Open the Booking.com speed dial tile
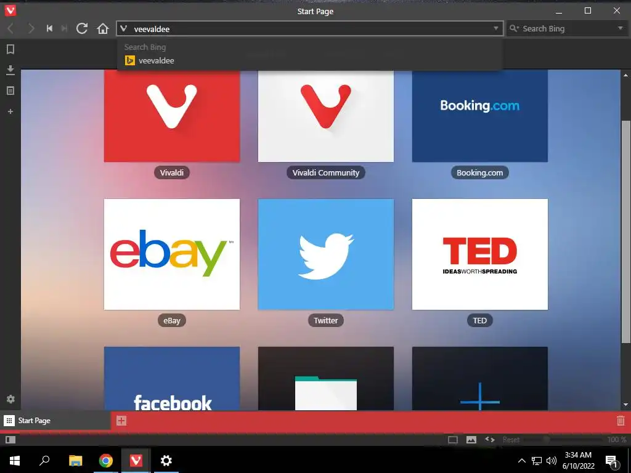The width and height of the screenshot is (631, 473). (479, 116)
